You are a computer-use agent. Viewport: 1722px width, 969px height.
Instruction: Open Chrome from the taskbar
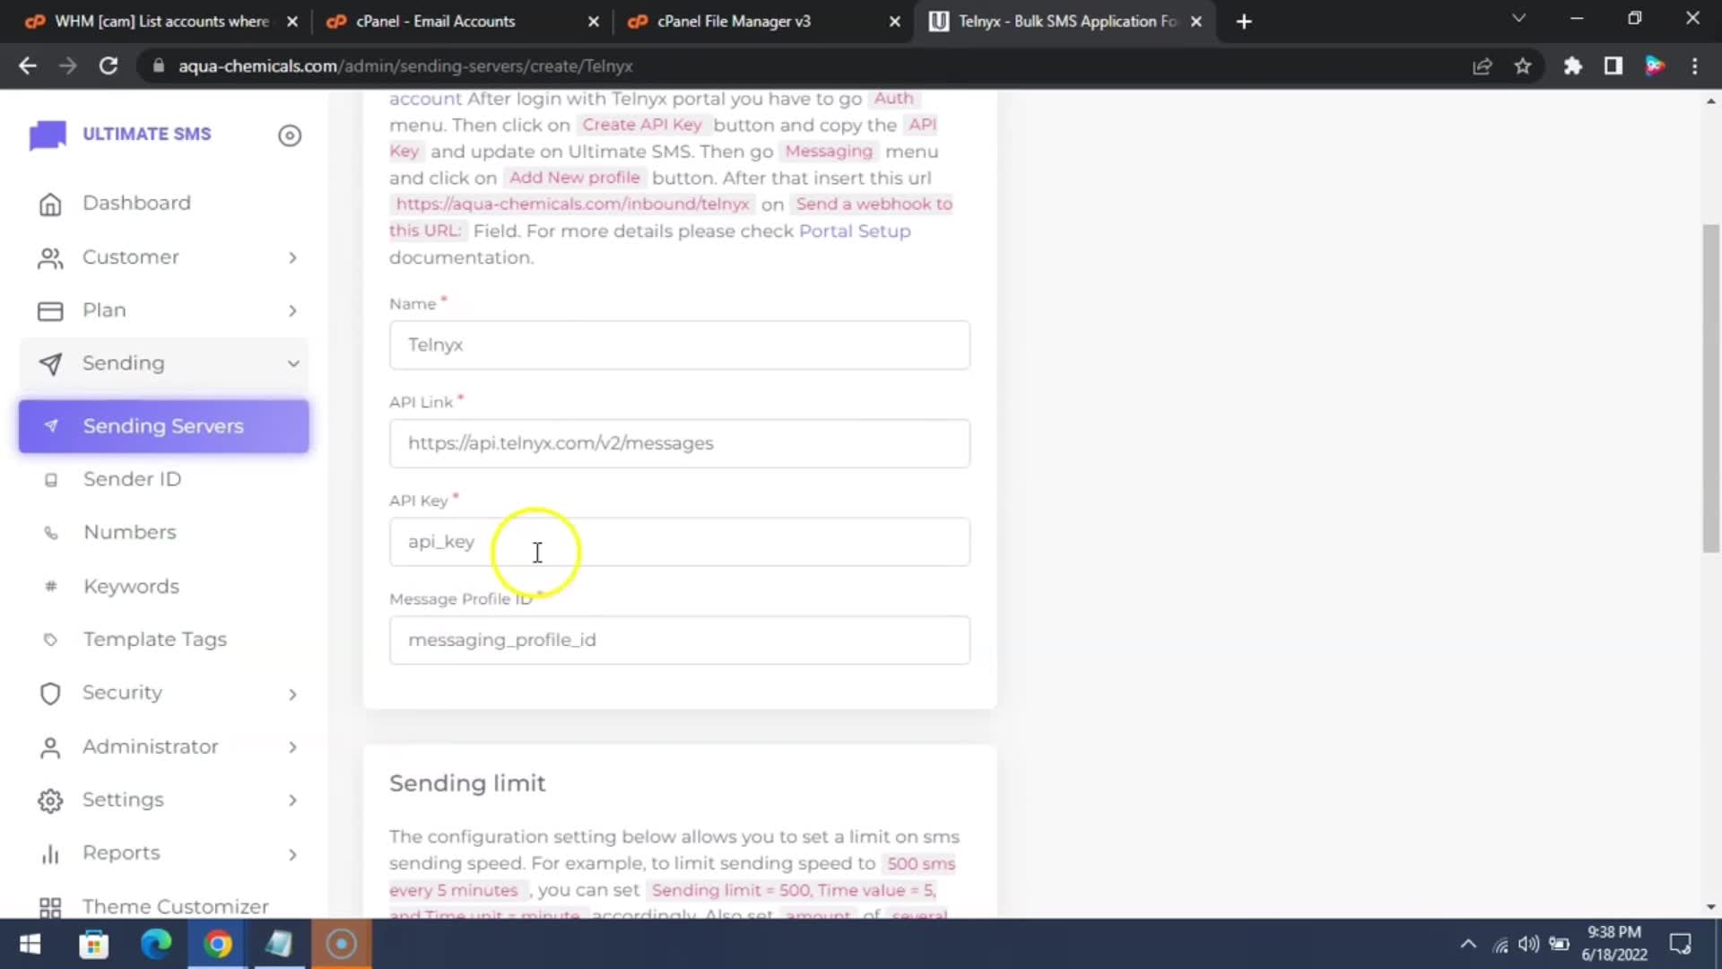coord(217,943)
